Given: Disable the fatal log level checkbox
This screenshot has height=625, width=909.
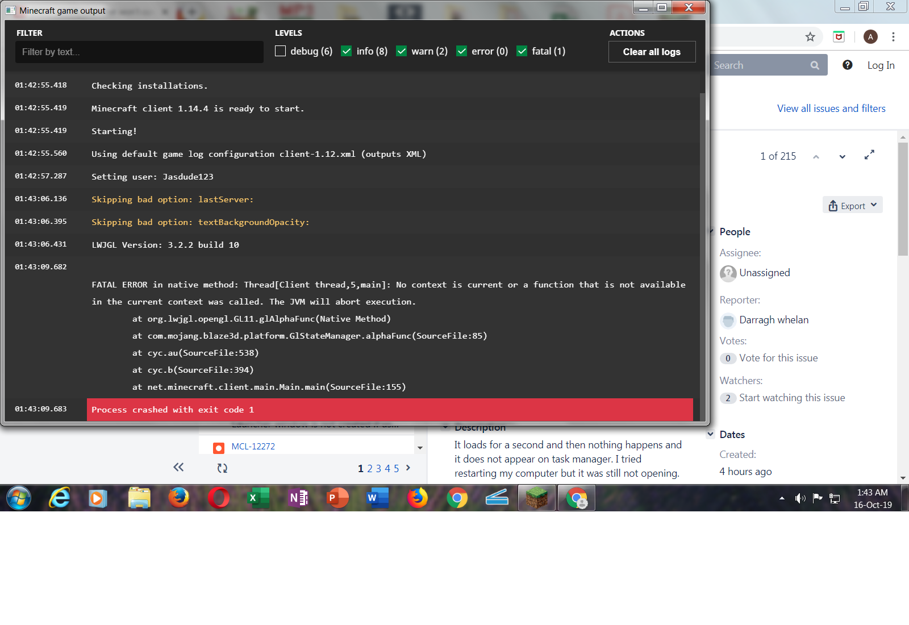Looking at the screenshot, I should (x=522, y=51).
